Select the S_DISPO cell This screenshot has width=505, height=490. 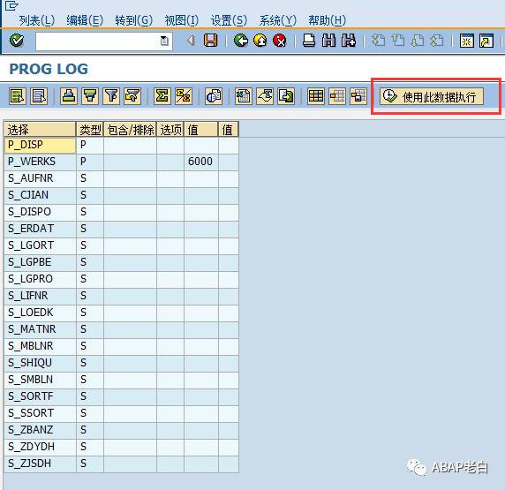[x=40, y=212]
